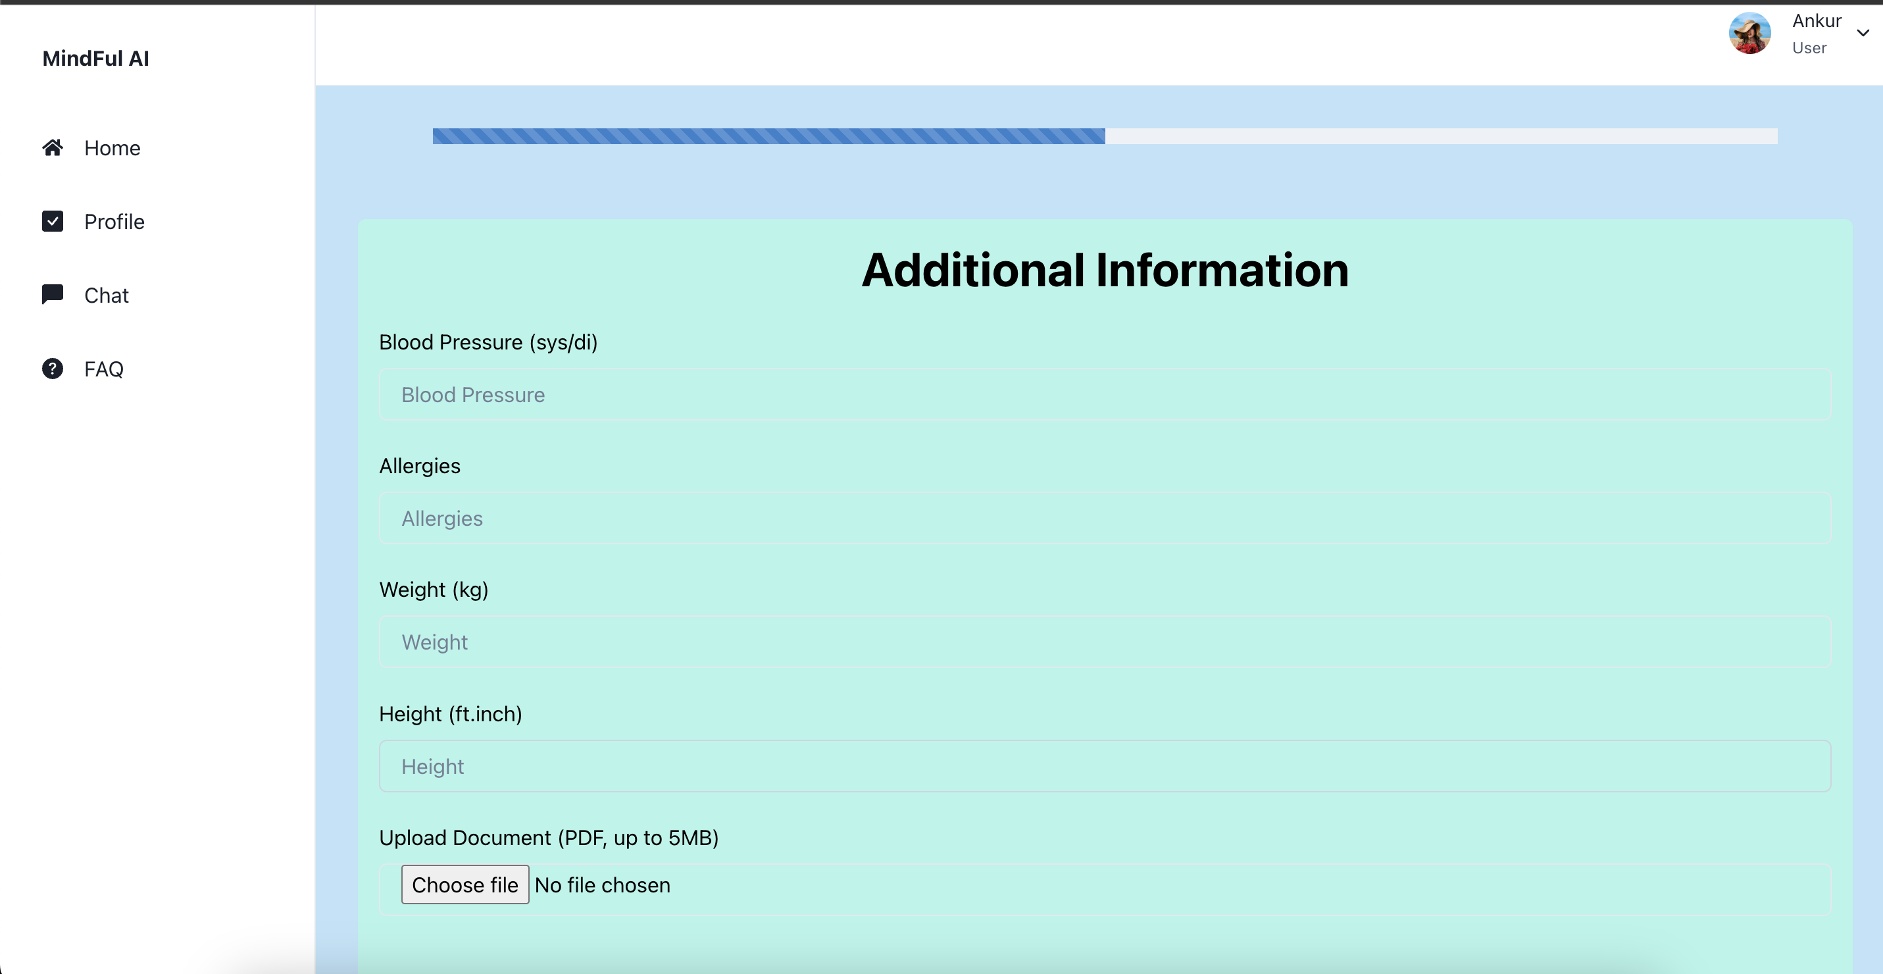Navigate to the FAQ page
This screenshot has width=1883, height=974.
tap(104, 369)
